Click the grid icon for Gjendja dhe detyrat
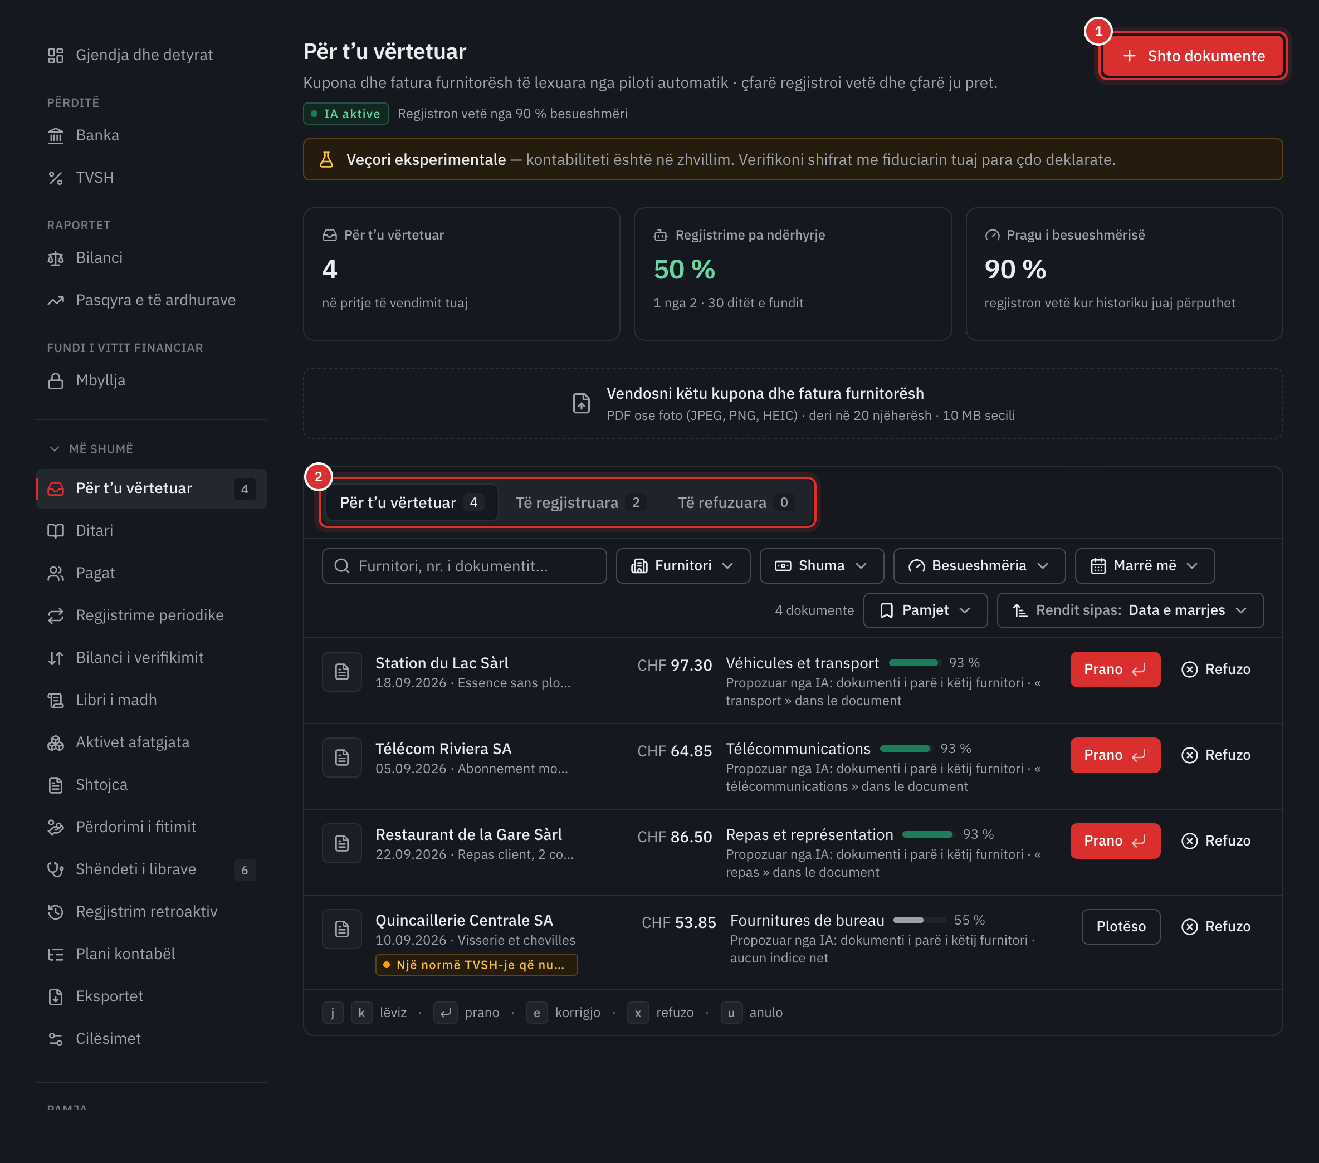 pos(56,56)
